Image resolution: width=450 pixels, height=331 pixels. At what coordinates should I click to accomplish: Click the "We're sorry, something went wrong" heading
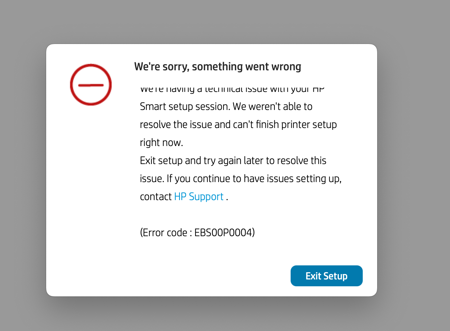(217, 67)
